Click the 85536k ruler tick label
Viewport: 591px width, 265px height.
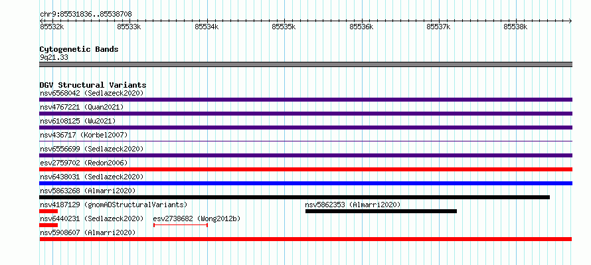pos(361,27)
